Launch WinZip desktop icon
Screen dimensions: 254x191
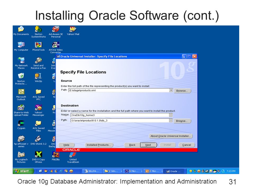coord(38,78)
